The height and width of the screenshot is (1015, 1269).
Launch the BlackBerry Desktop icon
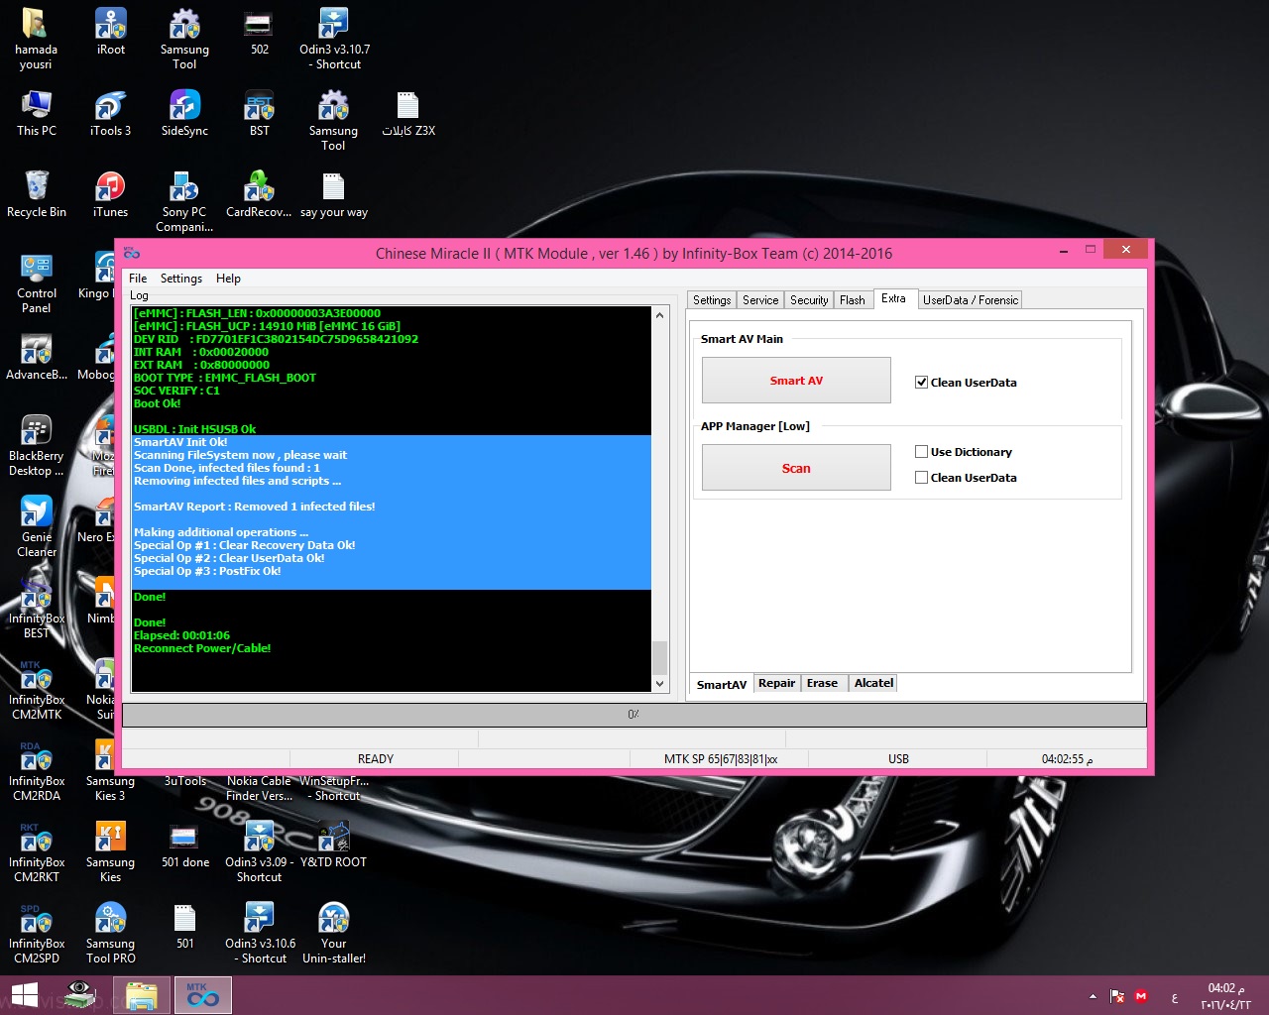[x=36, y=445]
